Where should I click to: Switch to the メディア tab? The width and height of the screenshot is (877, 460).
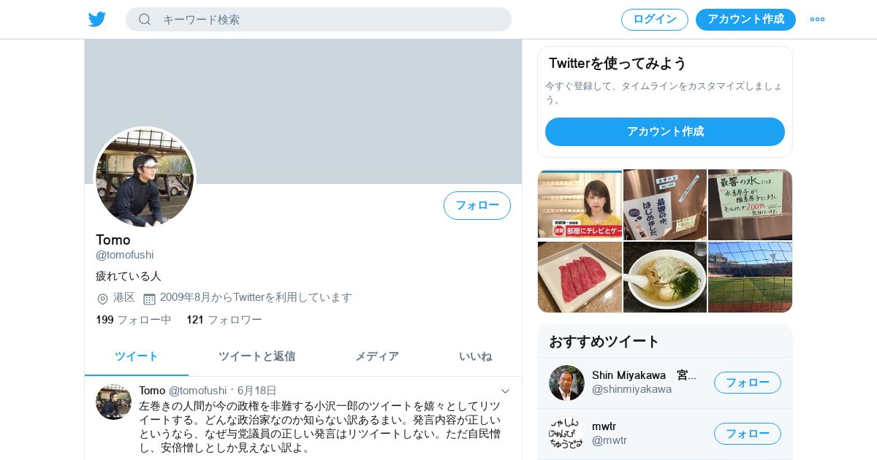pos(377,356)
